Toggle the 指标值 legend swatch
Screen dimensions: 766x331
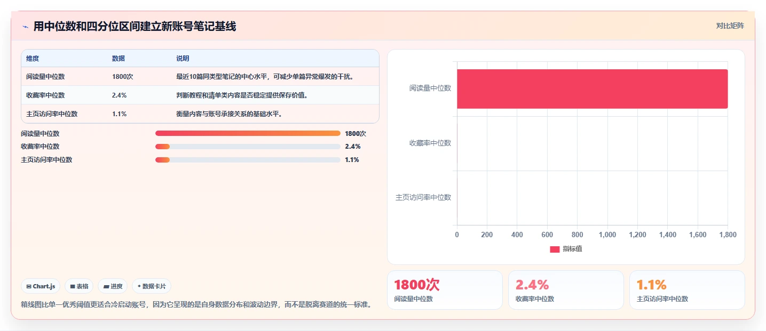tap(555, 249)
